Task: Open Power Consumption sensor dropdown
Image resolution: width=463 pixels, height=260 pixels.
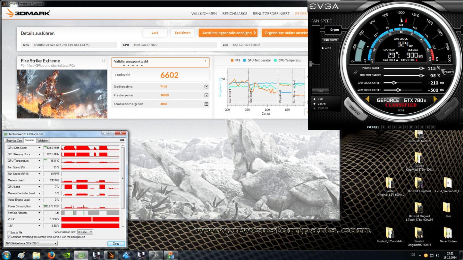Action: [x=39, y=206]
